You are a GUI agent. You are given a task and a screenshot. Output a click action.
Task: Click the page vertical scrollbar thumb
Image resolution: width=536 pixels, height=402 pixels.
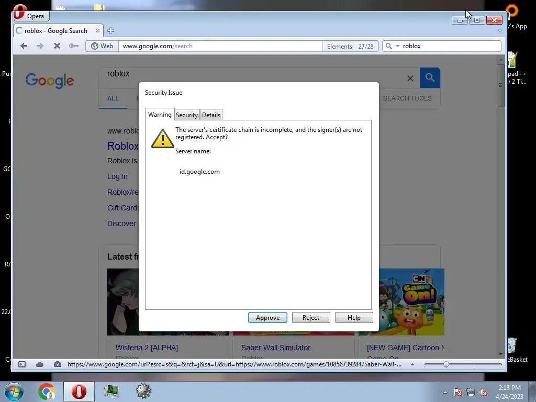pyautogui.click(x=500, y=85)
